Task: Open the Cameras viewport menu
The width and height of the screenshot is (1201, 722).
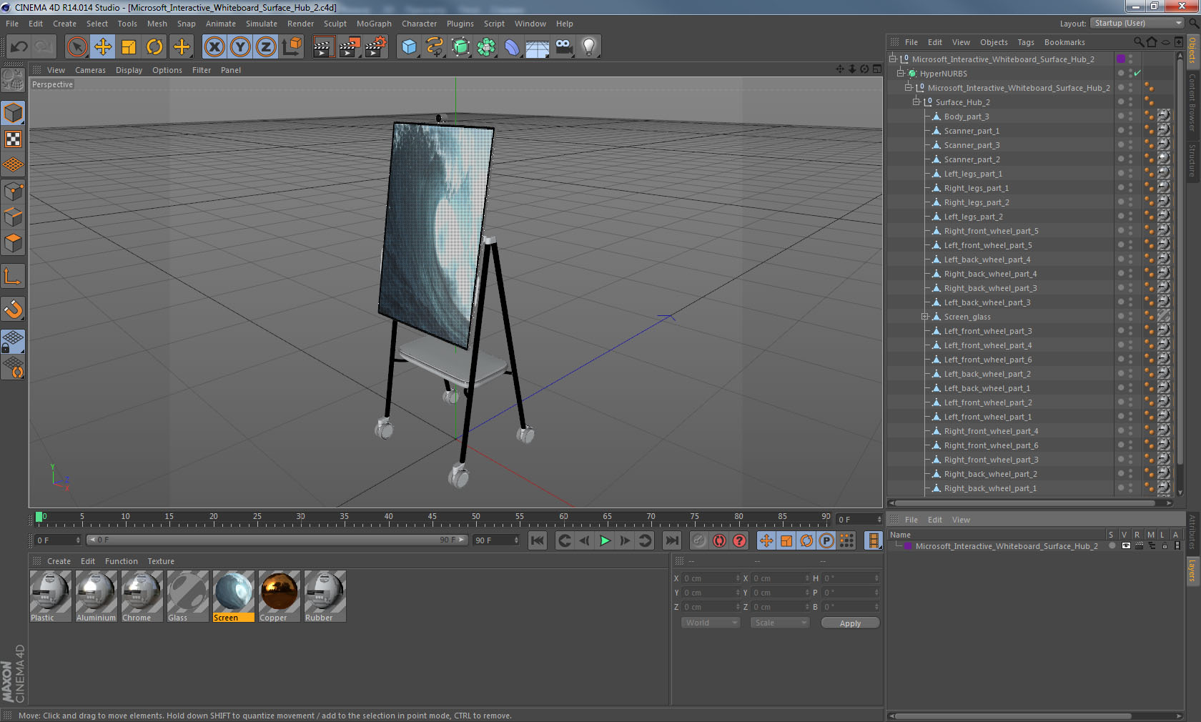Action: point(90,70)
